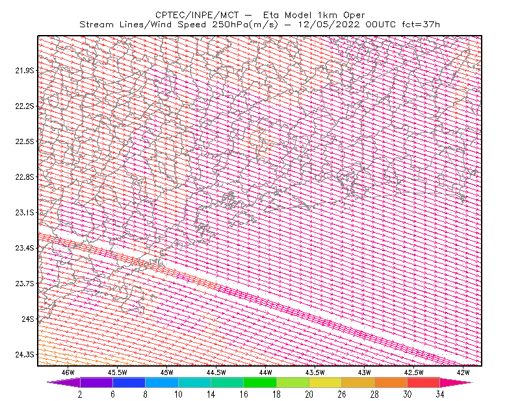The width and height of the screenshot is (520, 401).
Task: Click the red 30-34 legend swatch
Action: [x=424, y=382]
